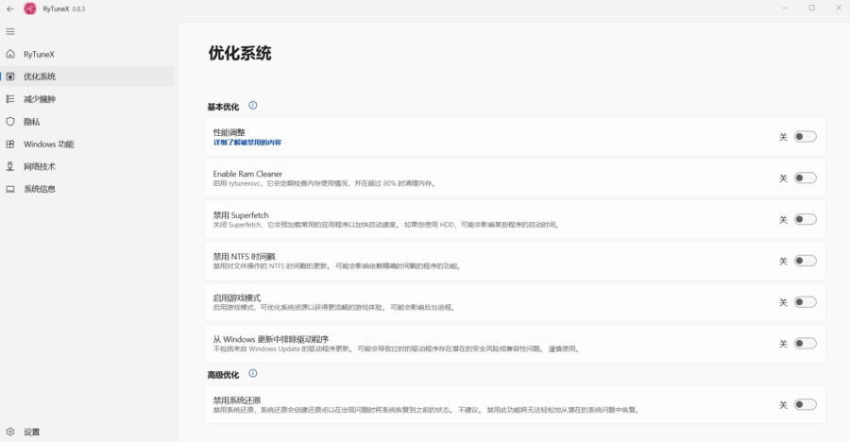Click the RyTuneX app logo icon
Image resolution: width=850 pixels, height=442 pixels.
[x=30, y=8]
